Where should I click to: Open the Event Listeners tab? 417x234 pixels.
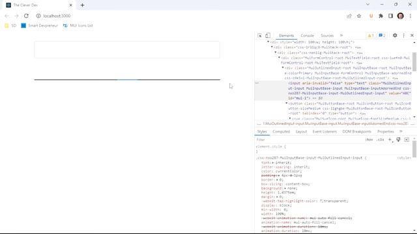(324, 131)
